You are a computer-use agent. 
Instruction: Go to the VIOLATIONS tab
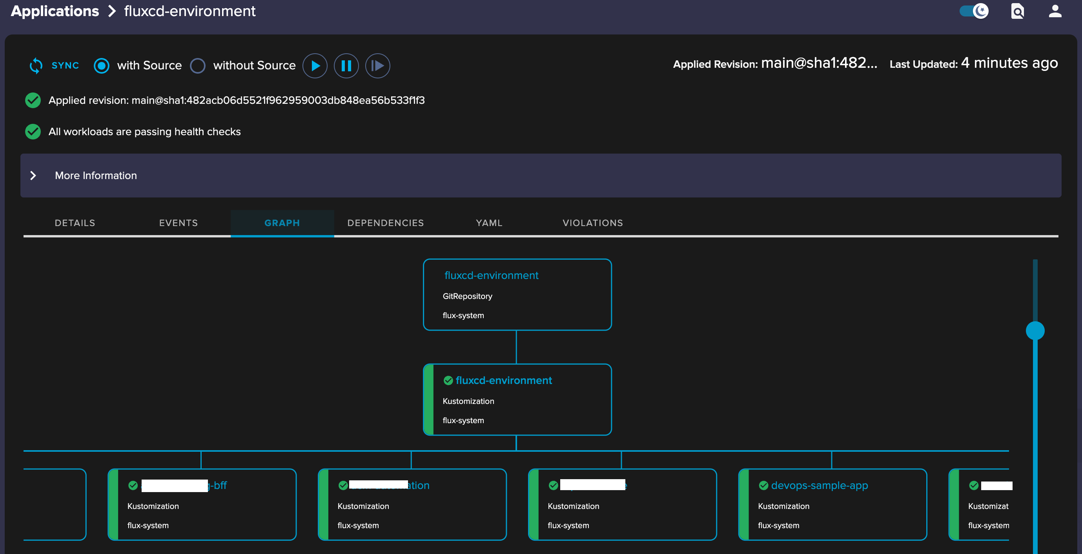coord(592,223)
